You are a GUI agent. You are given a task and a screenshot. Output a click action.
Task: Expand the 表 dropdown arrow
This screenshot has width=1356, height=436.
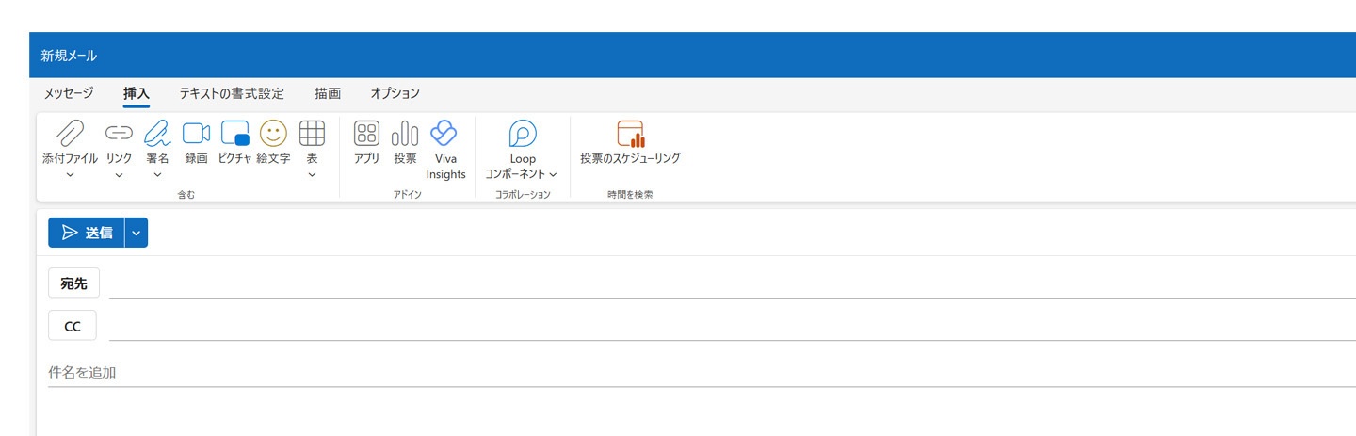pyautogui.click(x=312, y=175)
